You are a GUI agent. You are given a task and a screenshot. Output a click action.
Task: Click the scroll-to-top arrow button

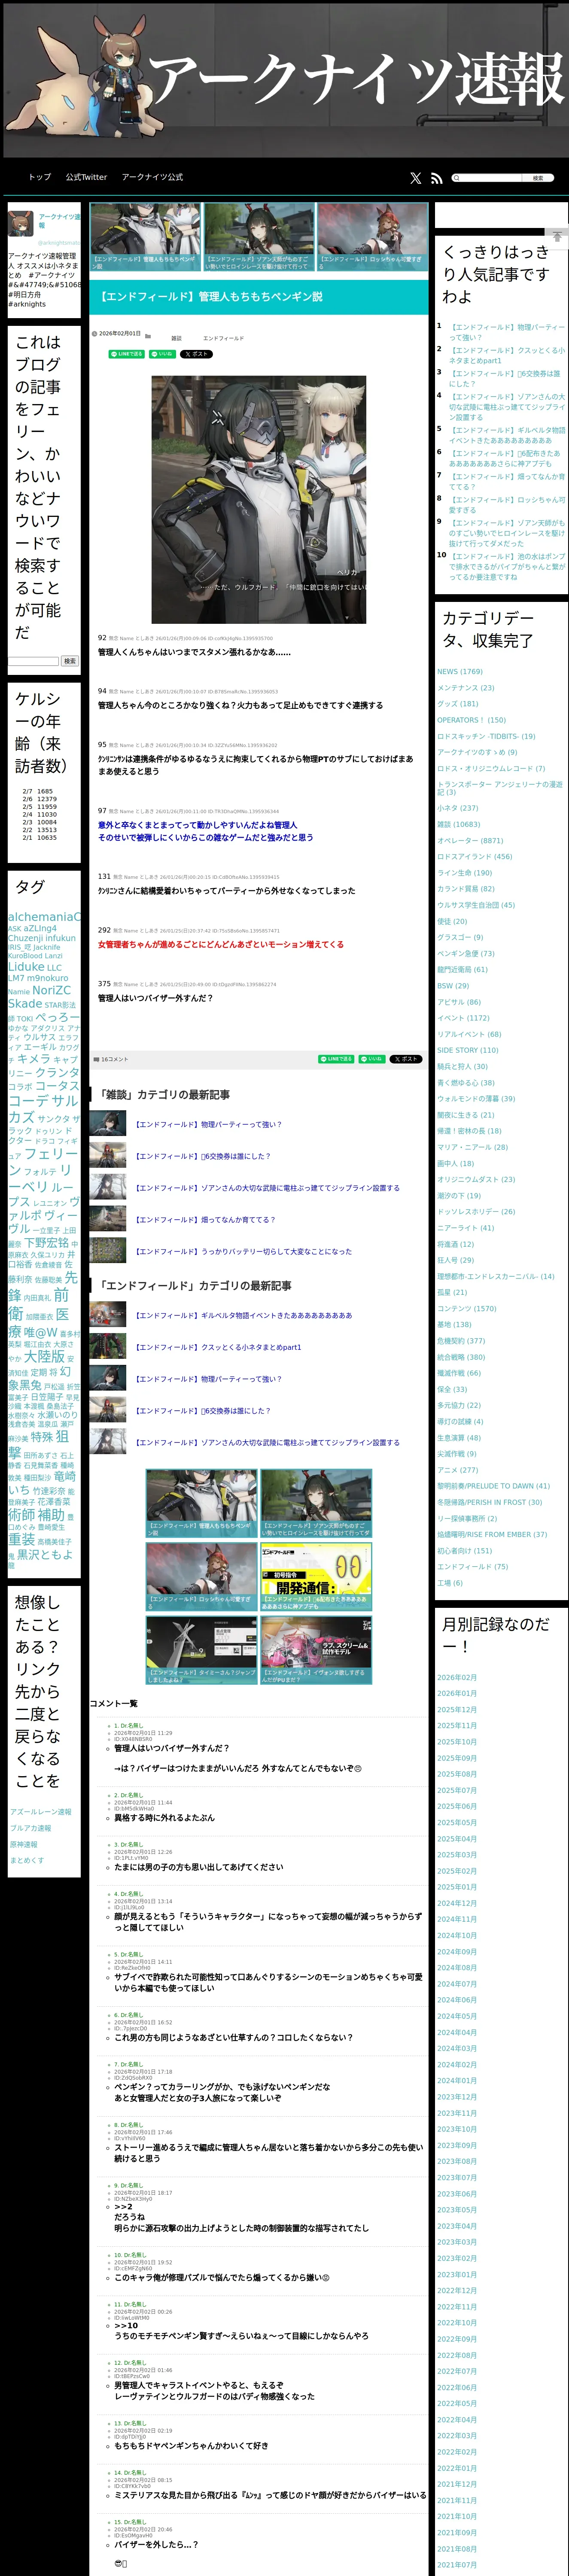(558, 236)
